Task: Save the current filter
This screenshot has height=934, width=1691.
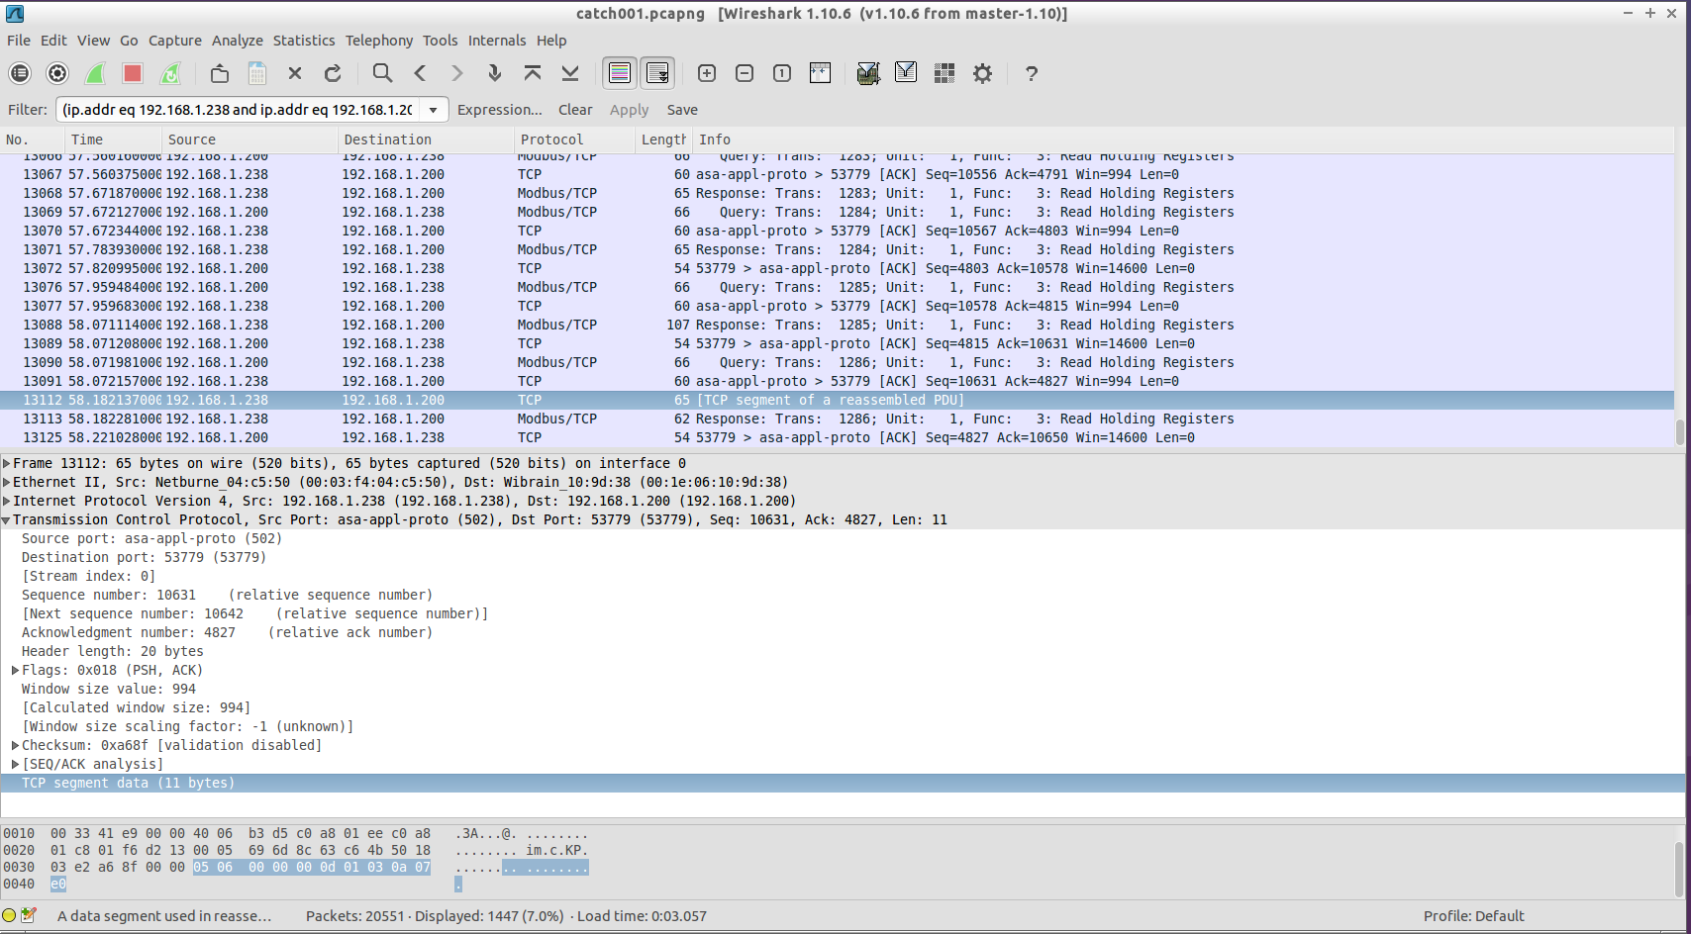Action: [x=682, y=110]
